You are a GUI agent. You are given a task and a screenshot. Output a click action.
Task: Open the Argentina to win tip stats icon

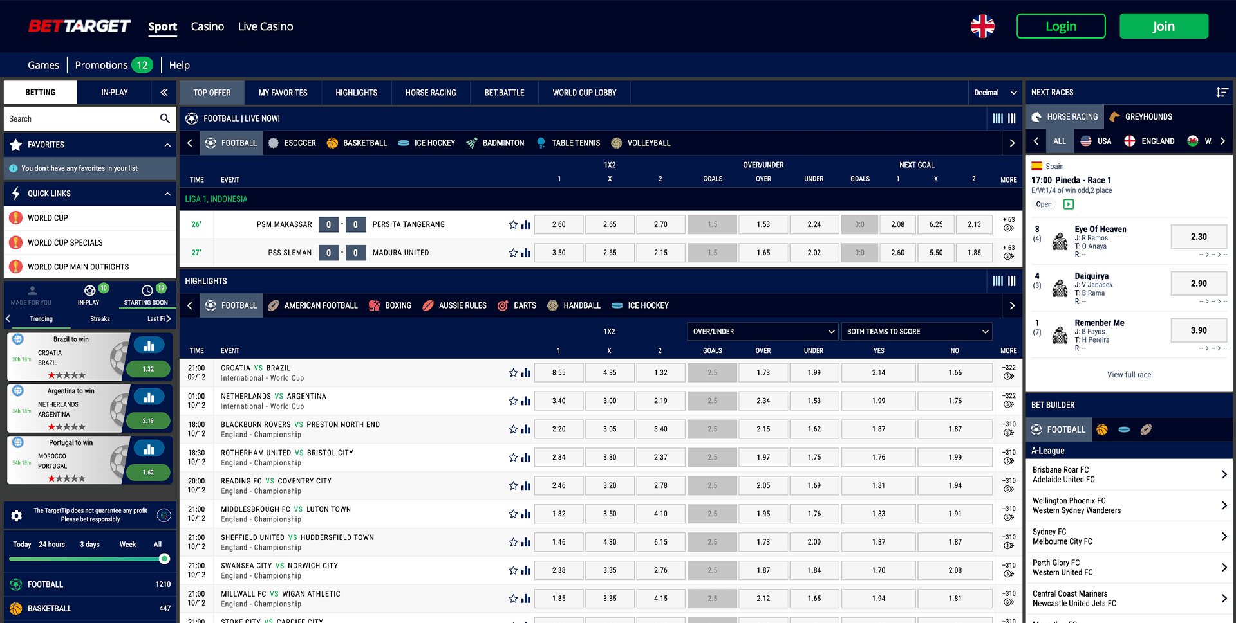coord(149,397)
